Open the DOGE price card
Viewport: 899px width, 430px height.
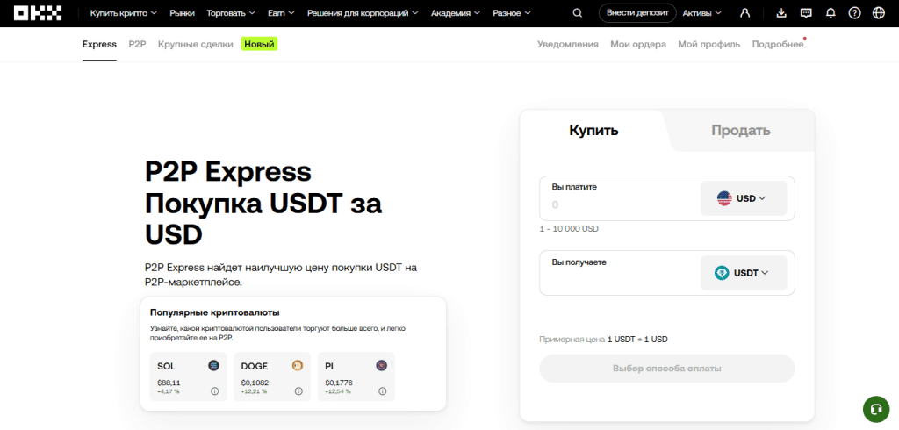272,376
